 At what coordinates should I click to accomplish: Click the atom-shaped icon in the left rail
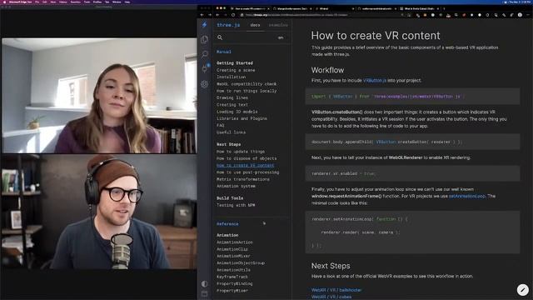click(204, 83)
